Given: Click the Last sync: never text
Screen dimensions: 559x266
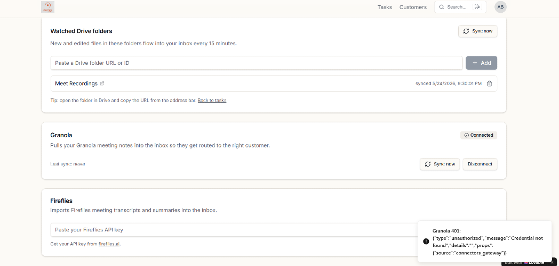Looking at the screenshot, I should tap(68, 164).
